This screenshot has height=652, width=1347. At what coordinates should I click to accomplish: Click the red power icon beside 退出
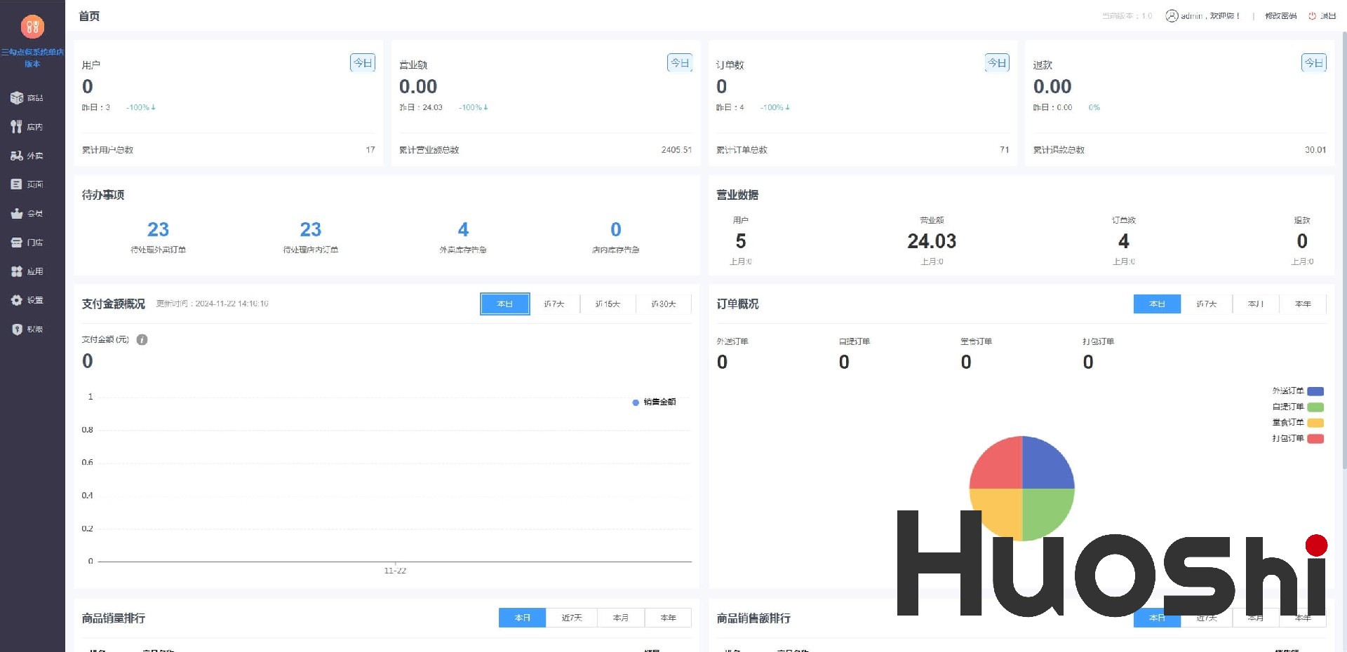[1312, 15]
